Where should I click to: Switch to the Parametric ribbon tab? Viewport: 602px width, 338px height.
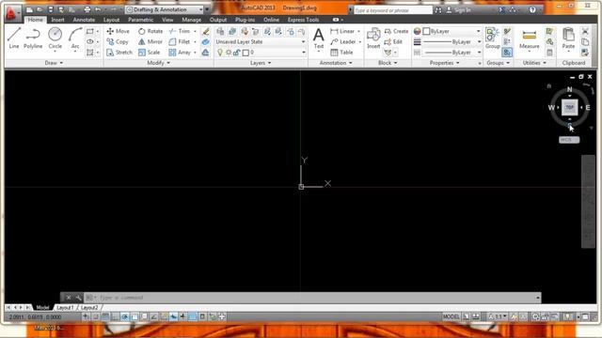click(x=140, y=20)
